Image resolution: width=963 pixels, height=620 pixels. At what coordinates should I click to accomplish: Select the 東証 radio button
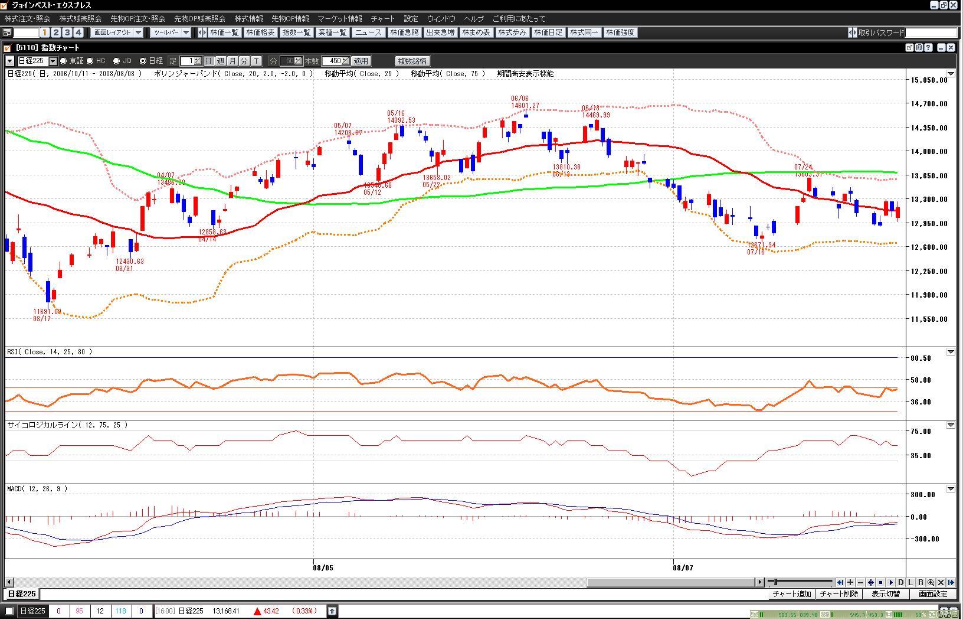64,61
